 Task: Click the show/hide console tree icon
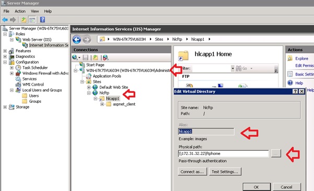tap(32, 20)
